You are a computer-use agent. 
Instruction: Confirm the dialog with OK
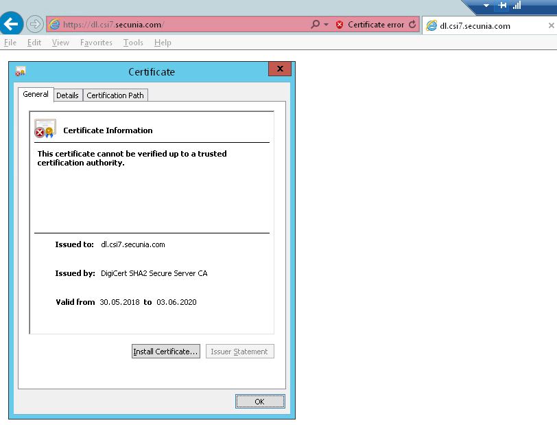click(259, 402)
